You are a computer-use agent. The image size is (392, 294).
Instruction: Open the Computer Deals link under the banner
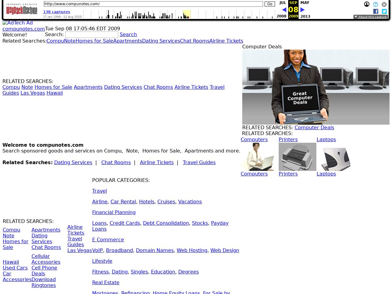(x=314, y=128)
